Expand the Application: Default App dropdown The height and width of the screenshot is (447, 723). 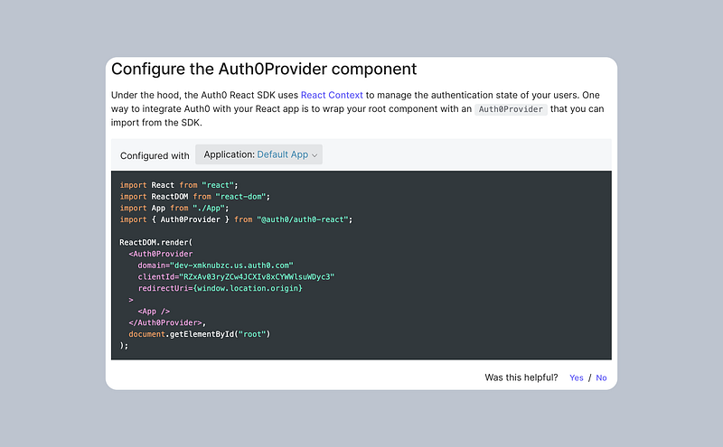tap(258, 154)
